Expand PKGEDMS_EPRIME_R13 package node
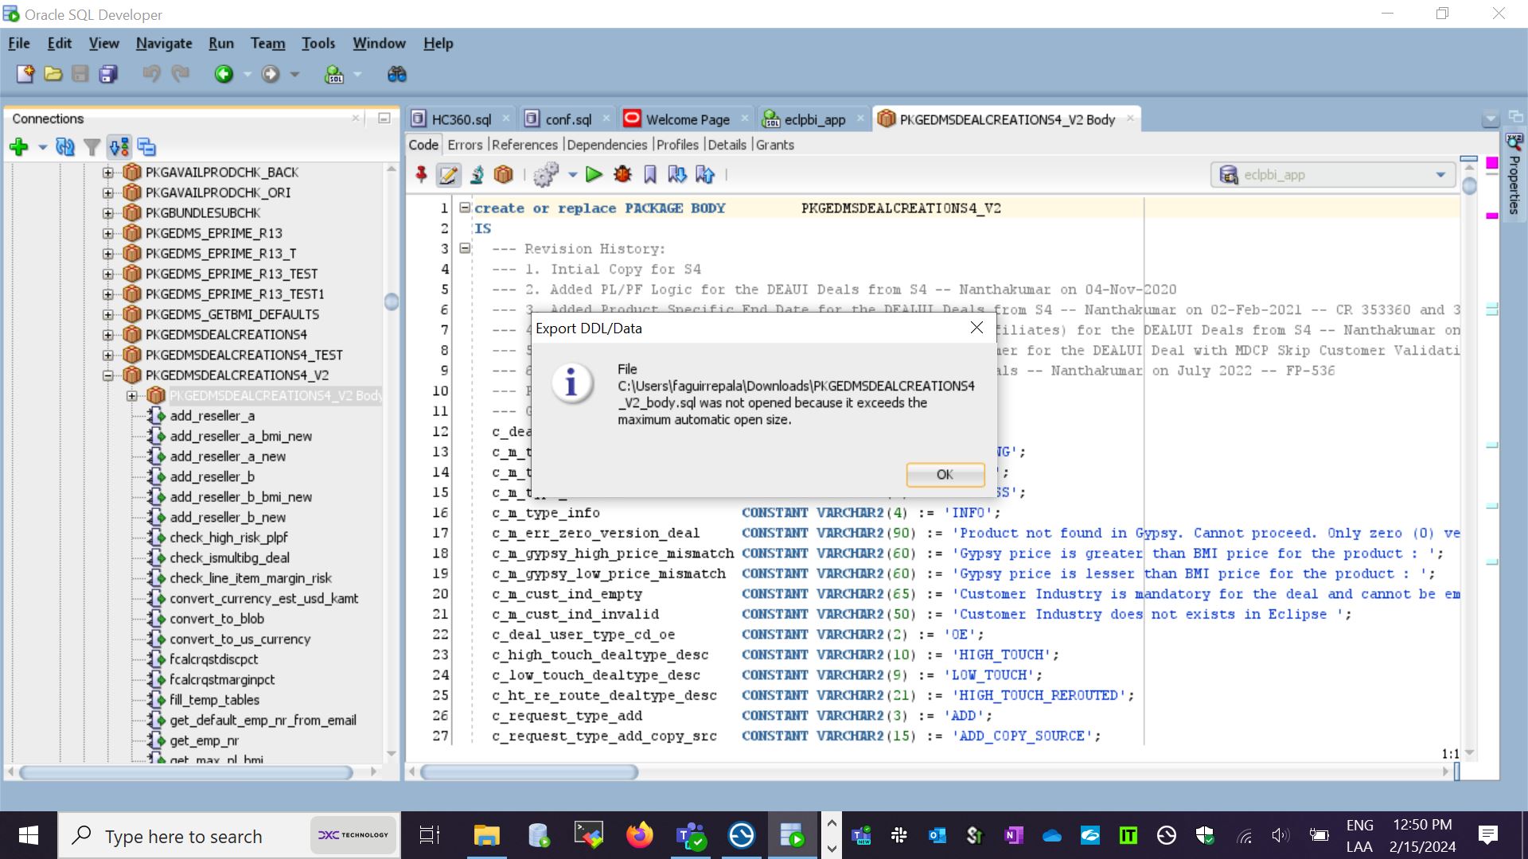The image size is (1528, 859). 108,233
